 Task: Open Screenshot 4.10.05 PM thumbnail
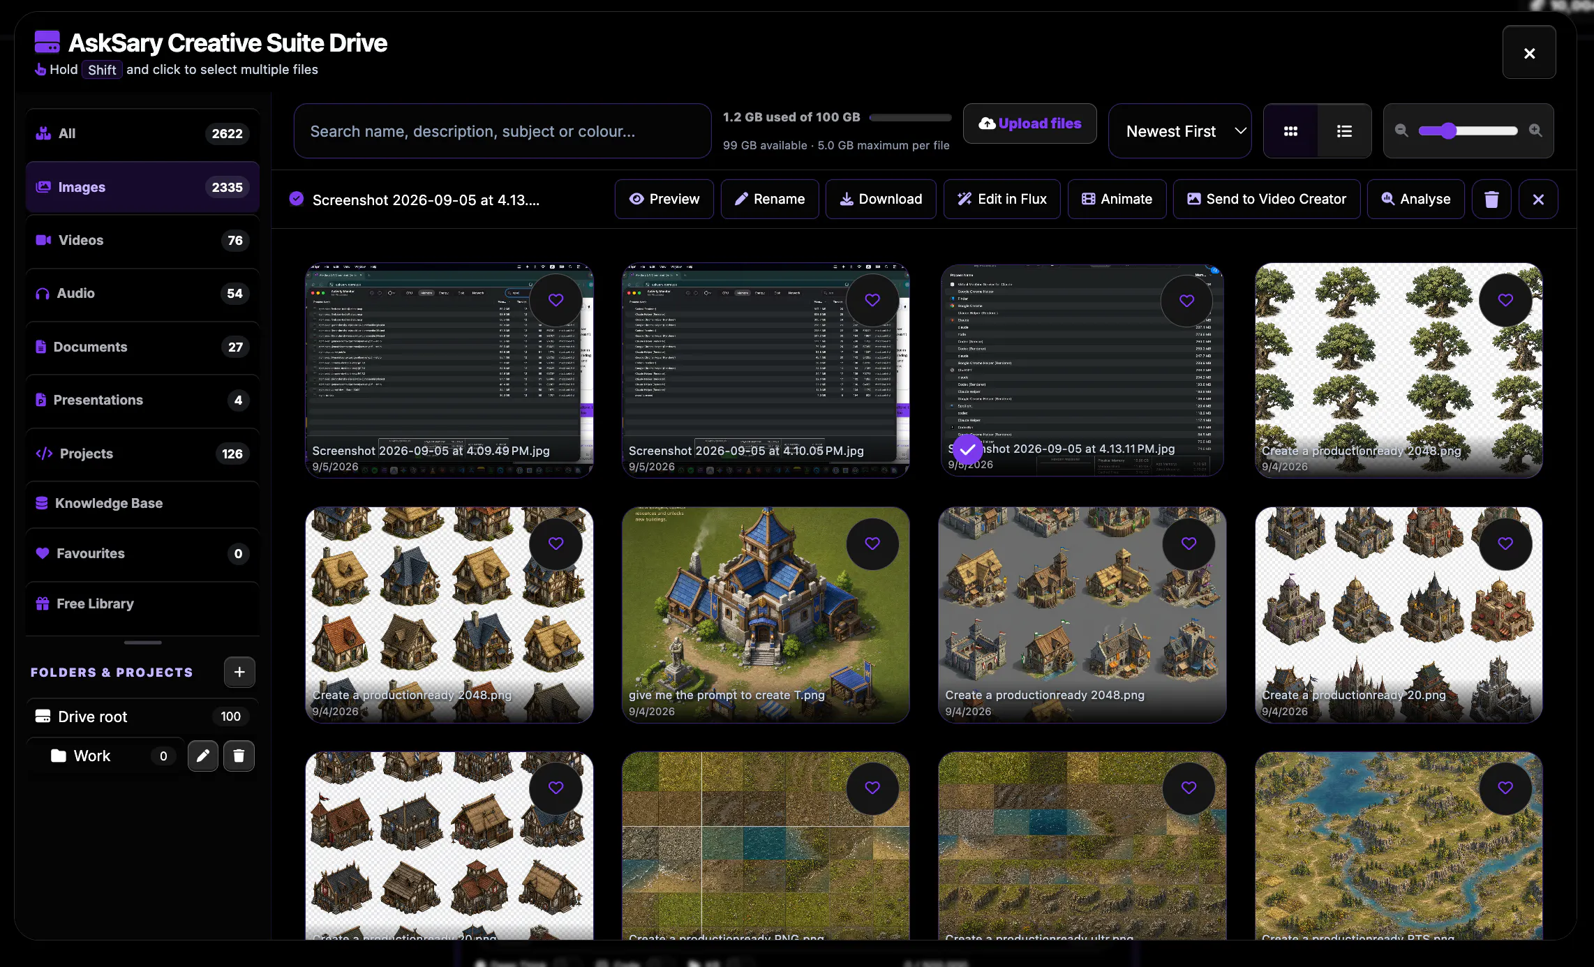click(x=766, y=370)
